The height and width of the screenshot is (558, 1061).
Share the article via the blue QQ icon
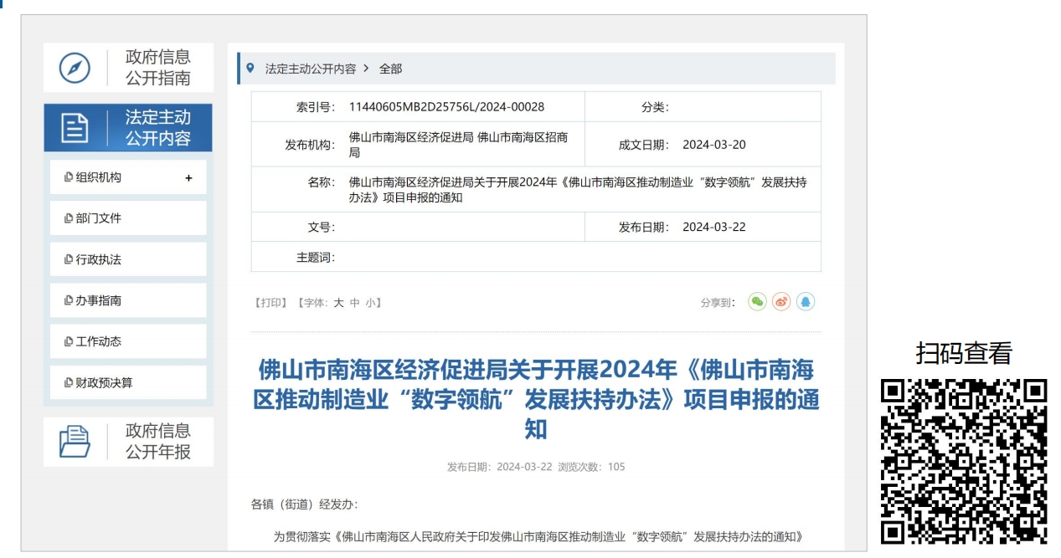[805, 302]
